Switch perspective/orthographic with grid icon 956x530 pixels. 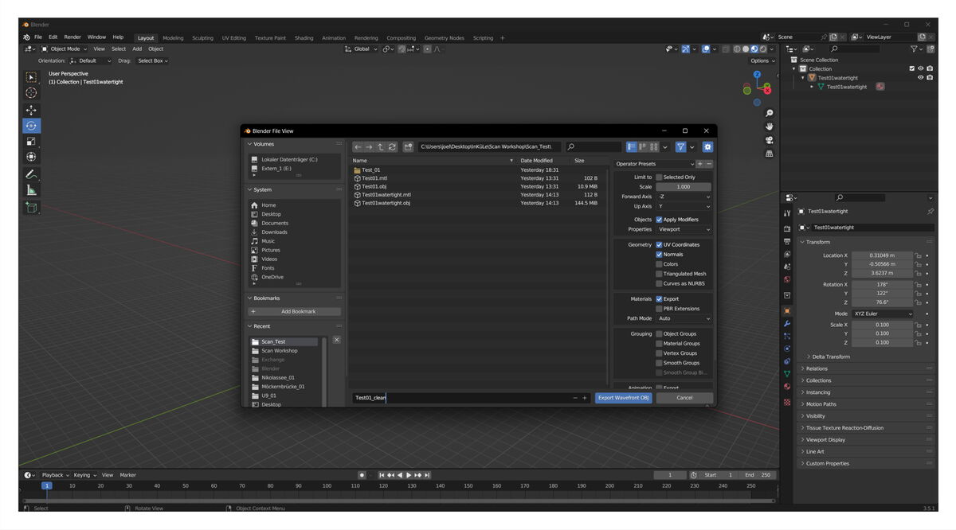(x=770, y=154)
